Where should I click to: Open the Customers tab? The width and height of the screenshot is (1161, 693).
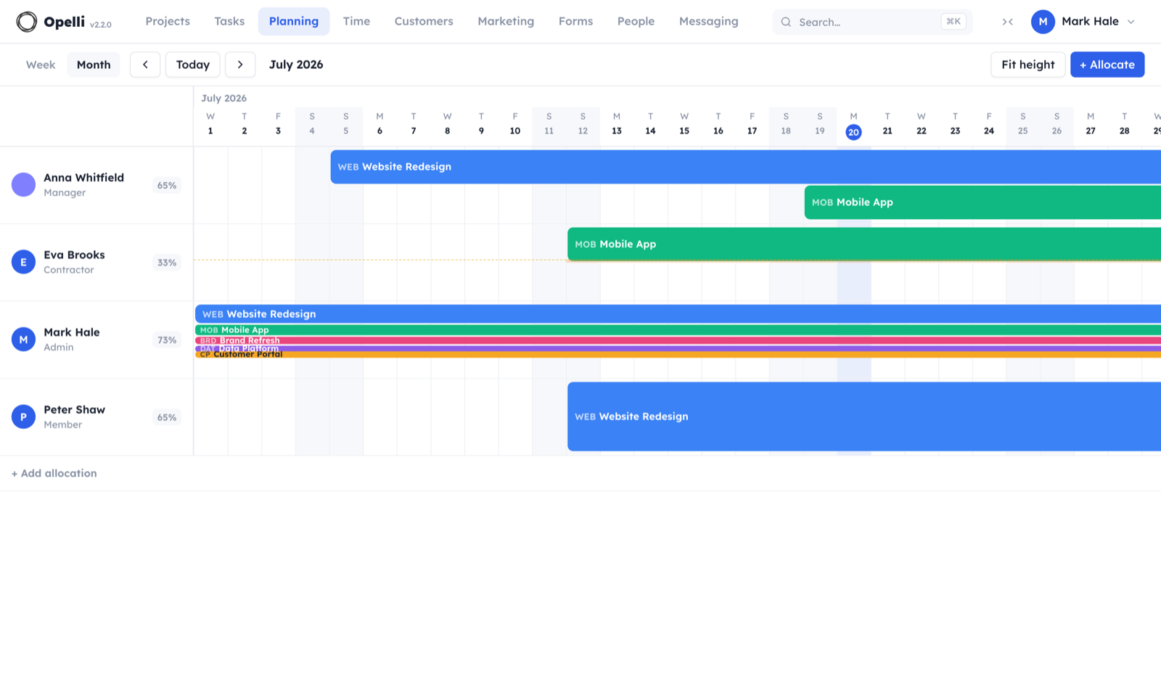click(x=424, y=22)
